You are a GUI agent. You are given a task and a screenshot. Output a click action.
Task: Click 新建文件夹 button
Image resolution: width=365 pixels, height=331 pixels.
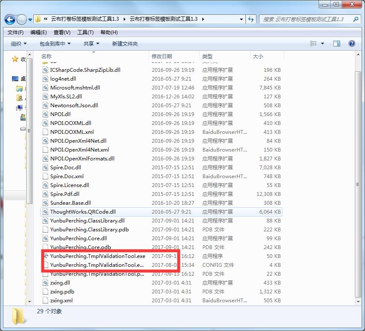pos(125,43)
